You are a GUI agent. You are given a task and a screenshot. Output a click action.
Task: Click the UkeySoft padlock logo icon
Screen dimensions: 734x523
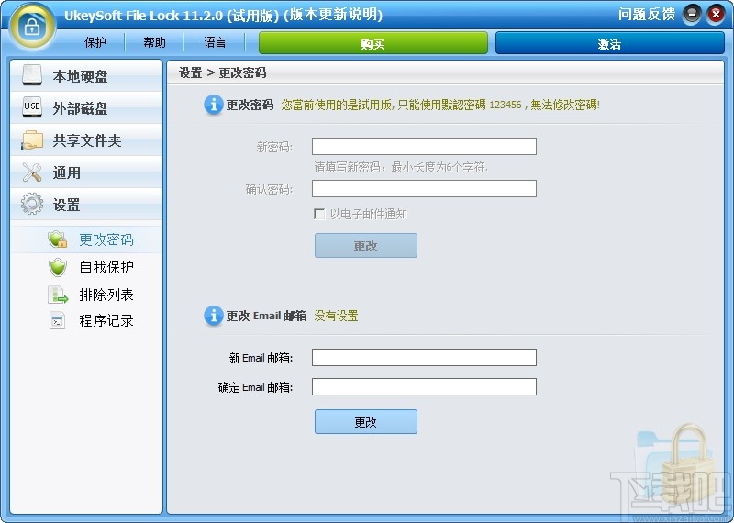click(x=31, y=27)
